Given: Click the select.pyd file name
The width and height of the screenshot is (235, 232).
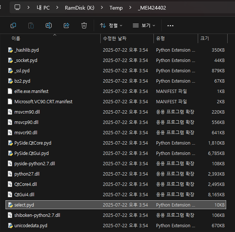Looking at the screenshot, I should tap(24, 205).
